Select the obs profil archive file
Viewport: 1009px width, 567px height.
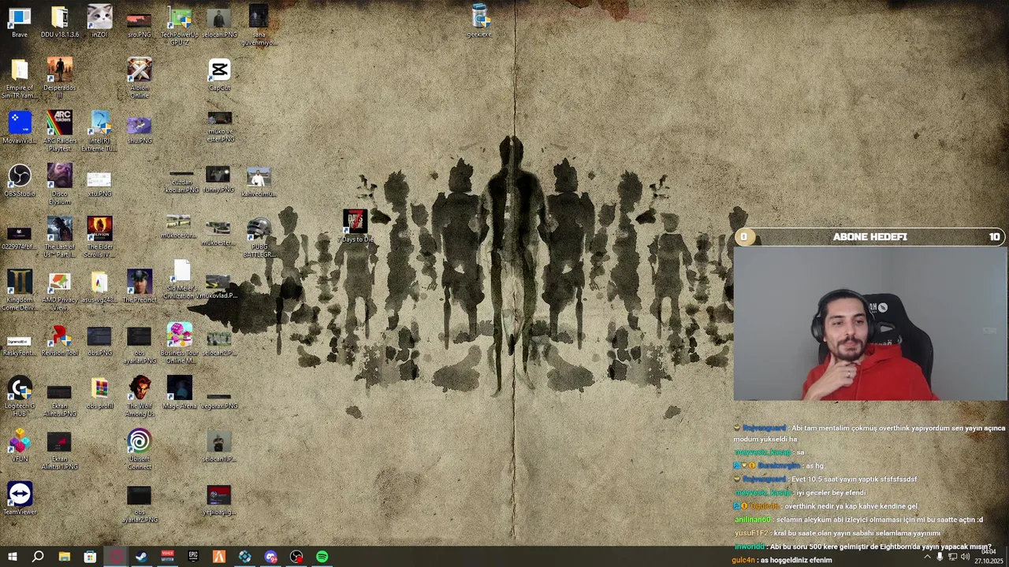[x=99, y=392]
